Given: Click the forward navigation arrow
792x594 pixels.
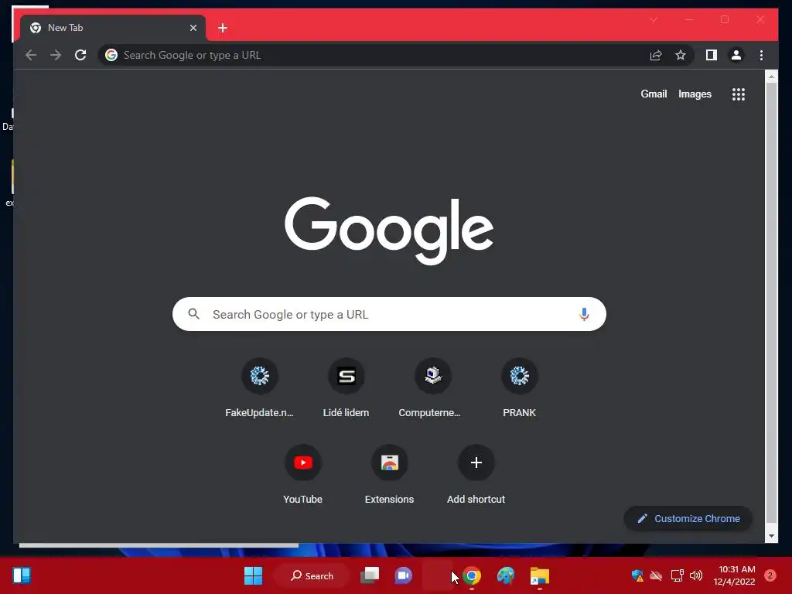Looking at the screenshot, I should 56,55.
